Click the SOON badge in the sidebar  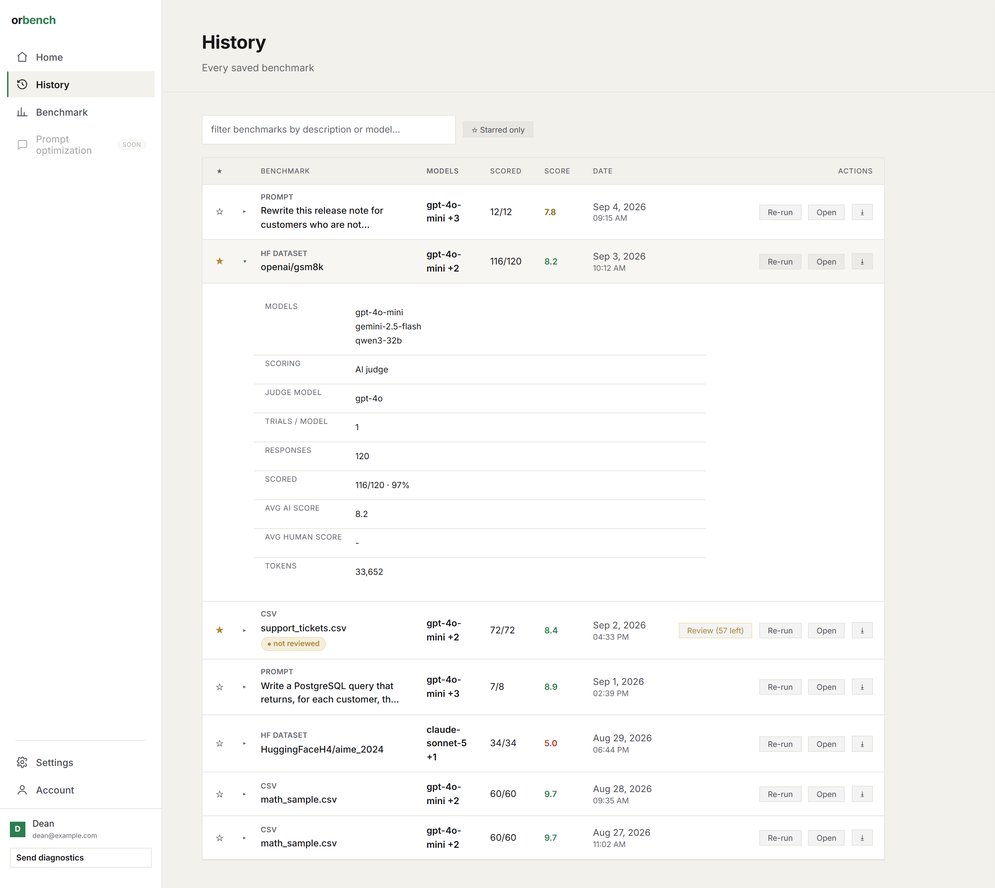pyautogui.click(x=132, y=145)
